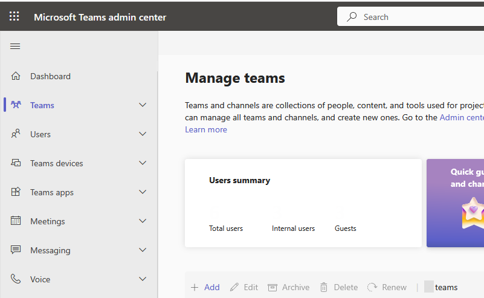Click the Teams devices icon
The width and height of the screenshot is (484, 298).
click(x=16, y=163)
